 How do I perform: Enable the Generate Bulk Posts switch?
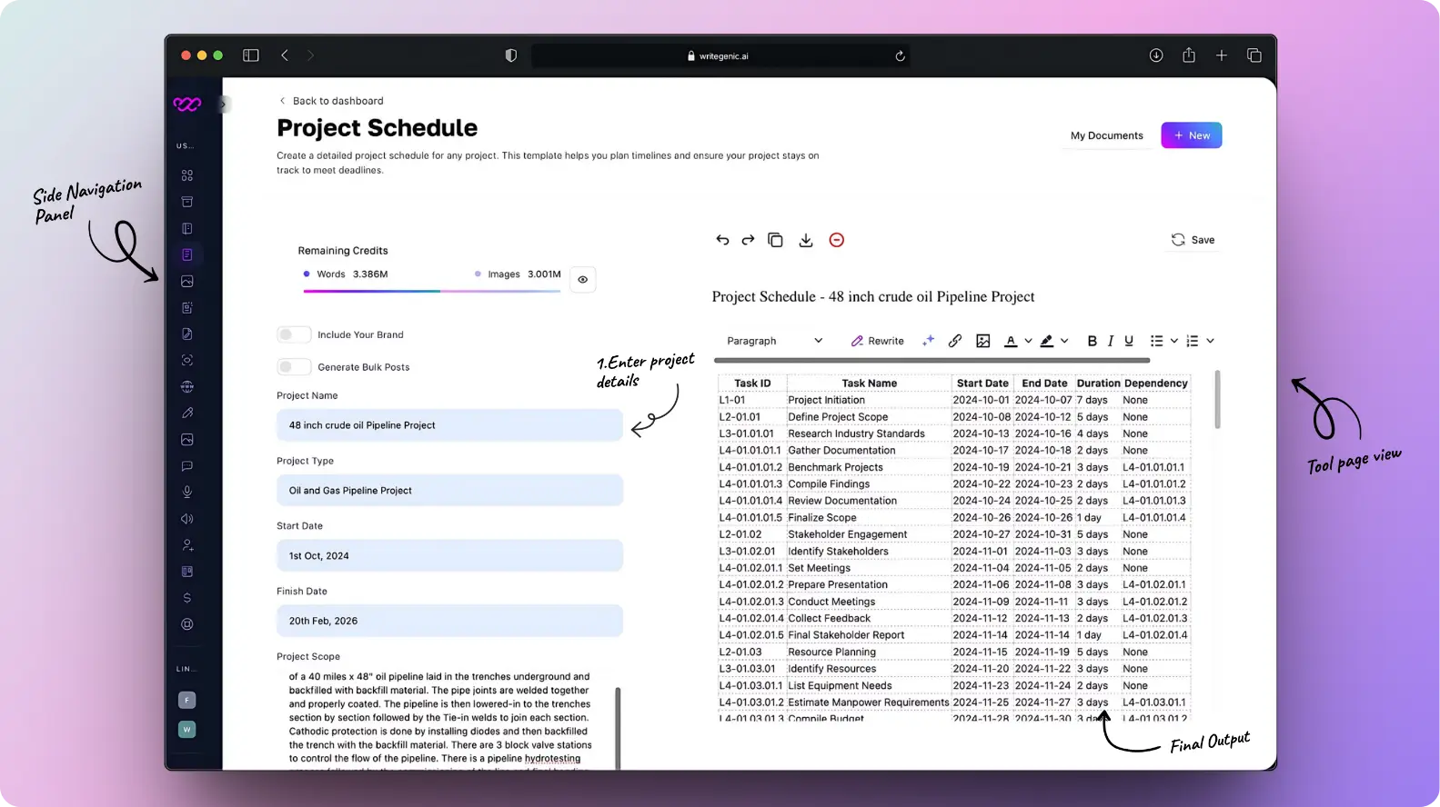coord(294,367)
